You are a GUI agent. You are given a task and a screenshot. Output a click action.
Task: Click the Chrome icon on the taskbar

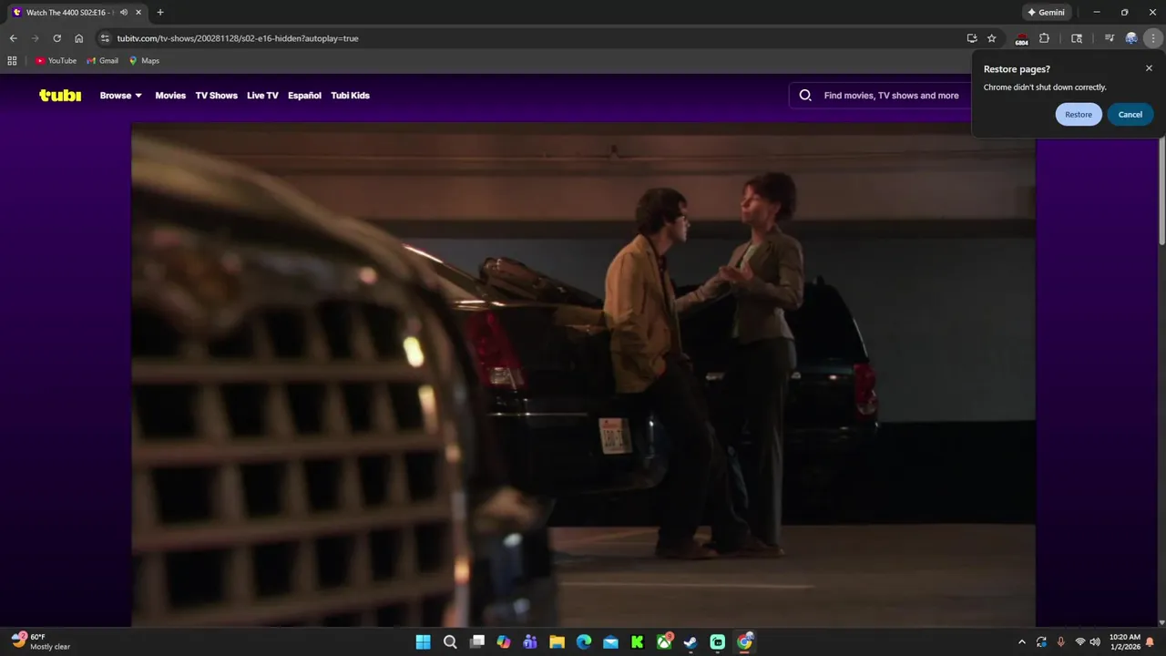744,642
